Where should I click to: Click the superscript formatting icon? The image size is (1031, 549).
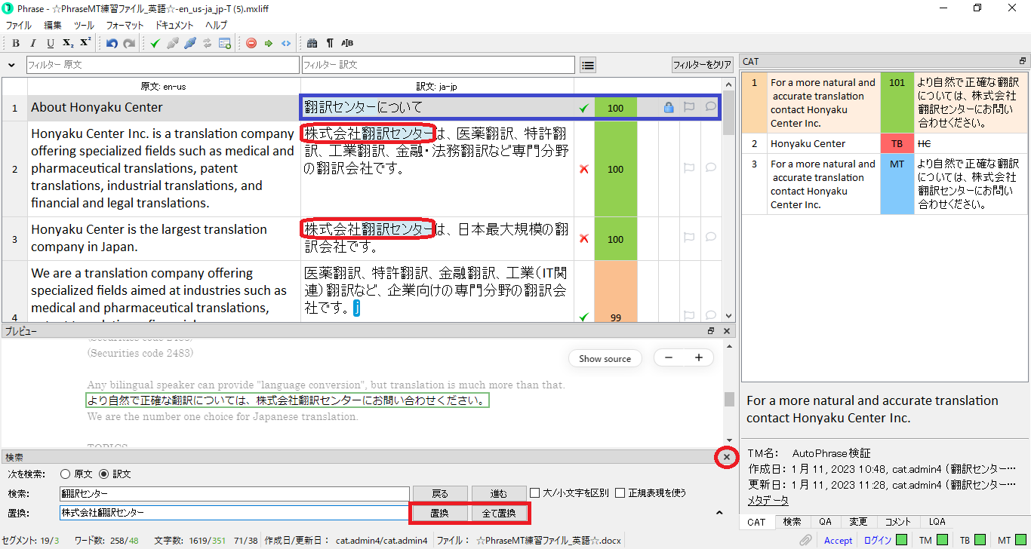pos(85,43)
